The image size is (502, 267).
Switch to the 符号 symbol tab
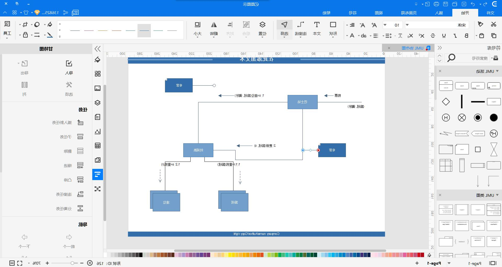tap(353, 13)
